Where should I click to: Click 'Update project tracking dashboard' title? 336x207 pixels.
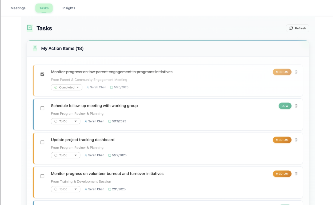83,140
